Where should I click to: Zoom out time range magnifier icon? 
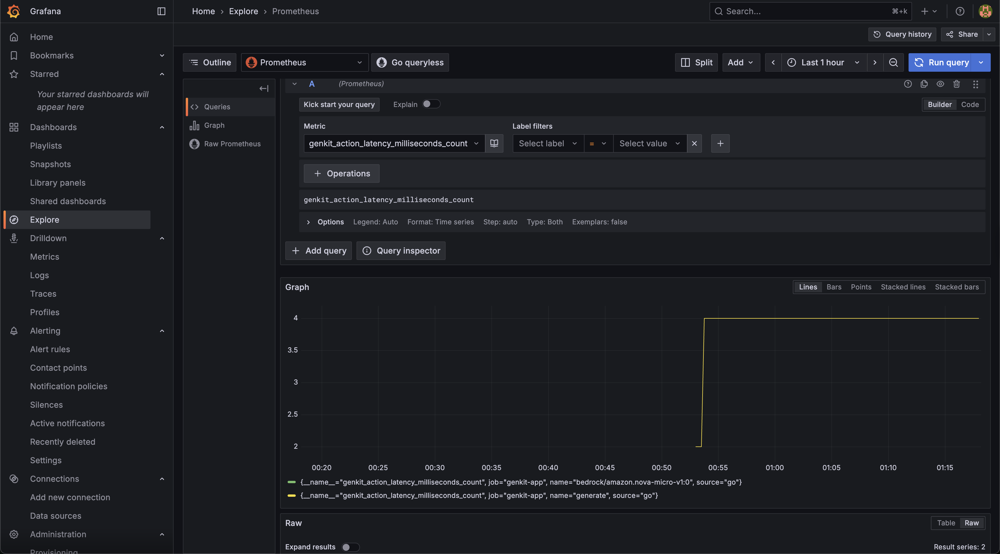click(893, 62)
